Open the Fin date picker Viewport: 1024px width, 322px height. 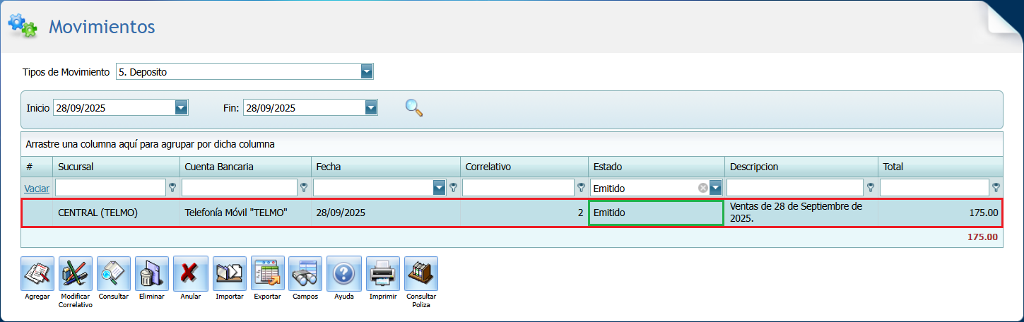(371, 107)
